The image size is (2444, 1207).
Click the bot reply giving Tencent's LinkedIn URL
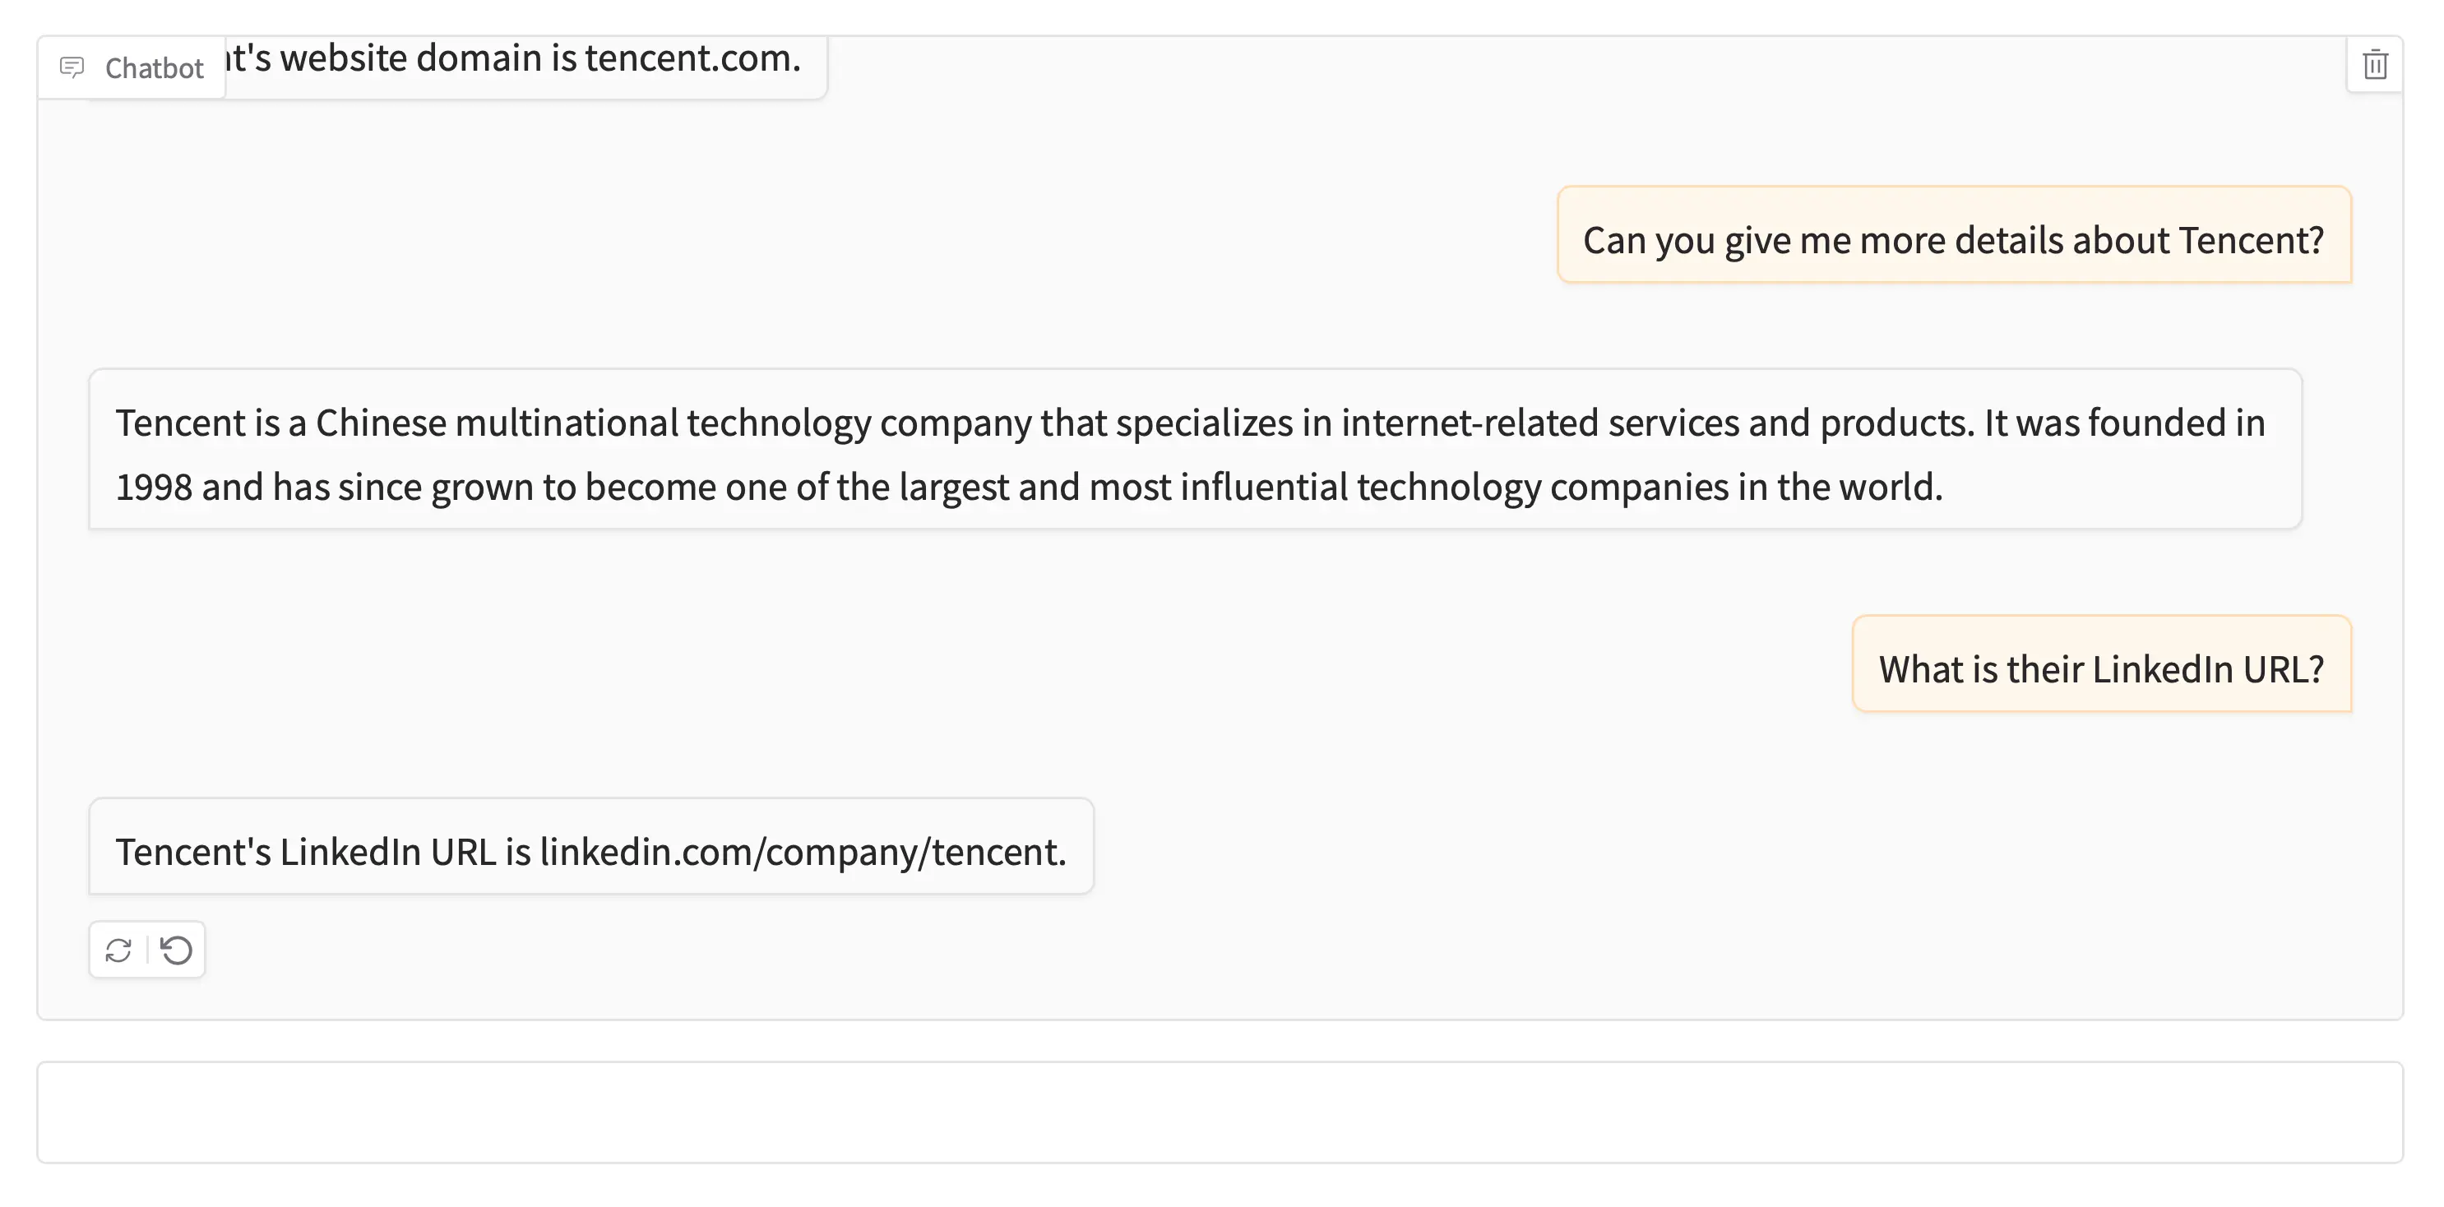click(x=590, y=851)
